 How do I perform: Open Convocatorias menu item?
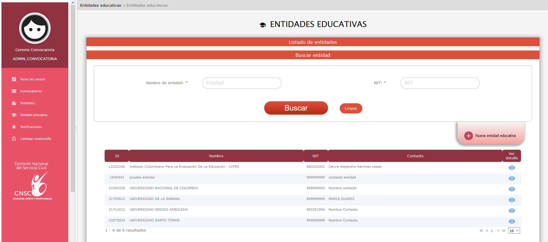pos(31,91)
